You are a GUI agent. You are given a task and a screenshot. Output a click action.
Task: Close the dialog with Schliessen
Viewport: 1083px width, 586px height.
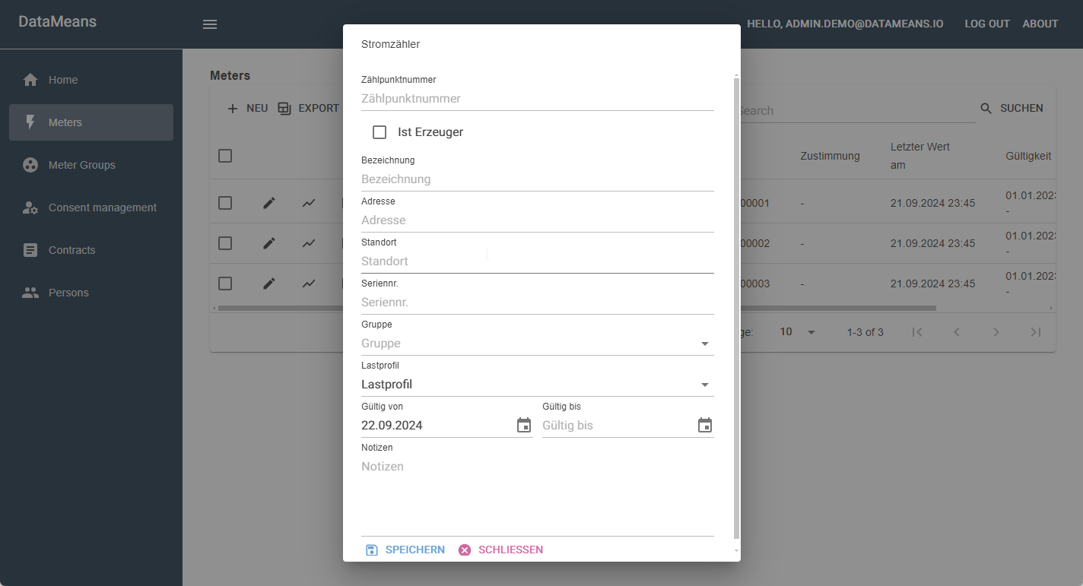click(501, 550)
